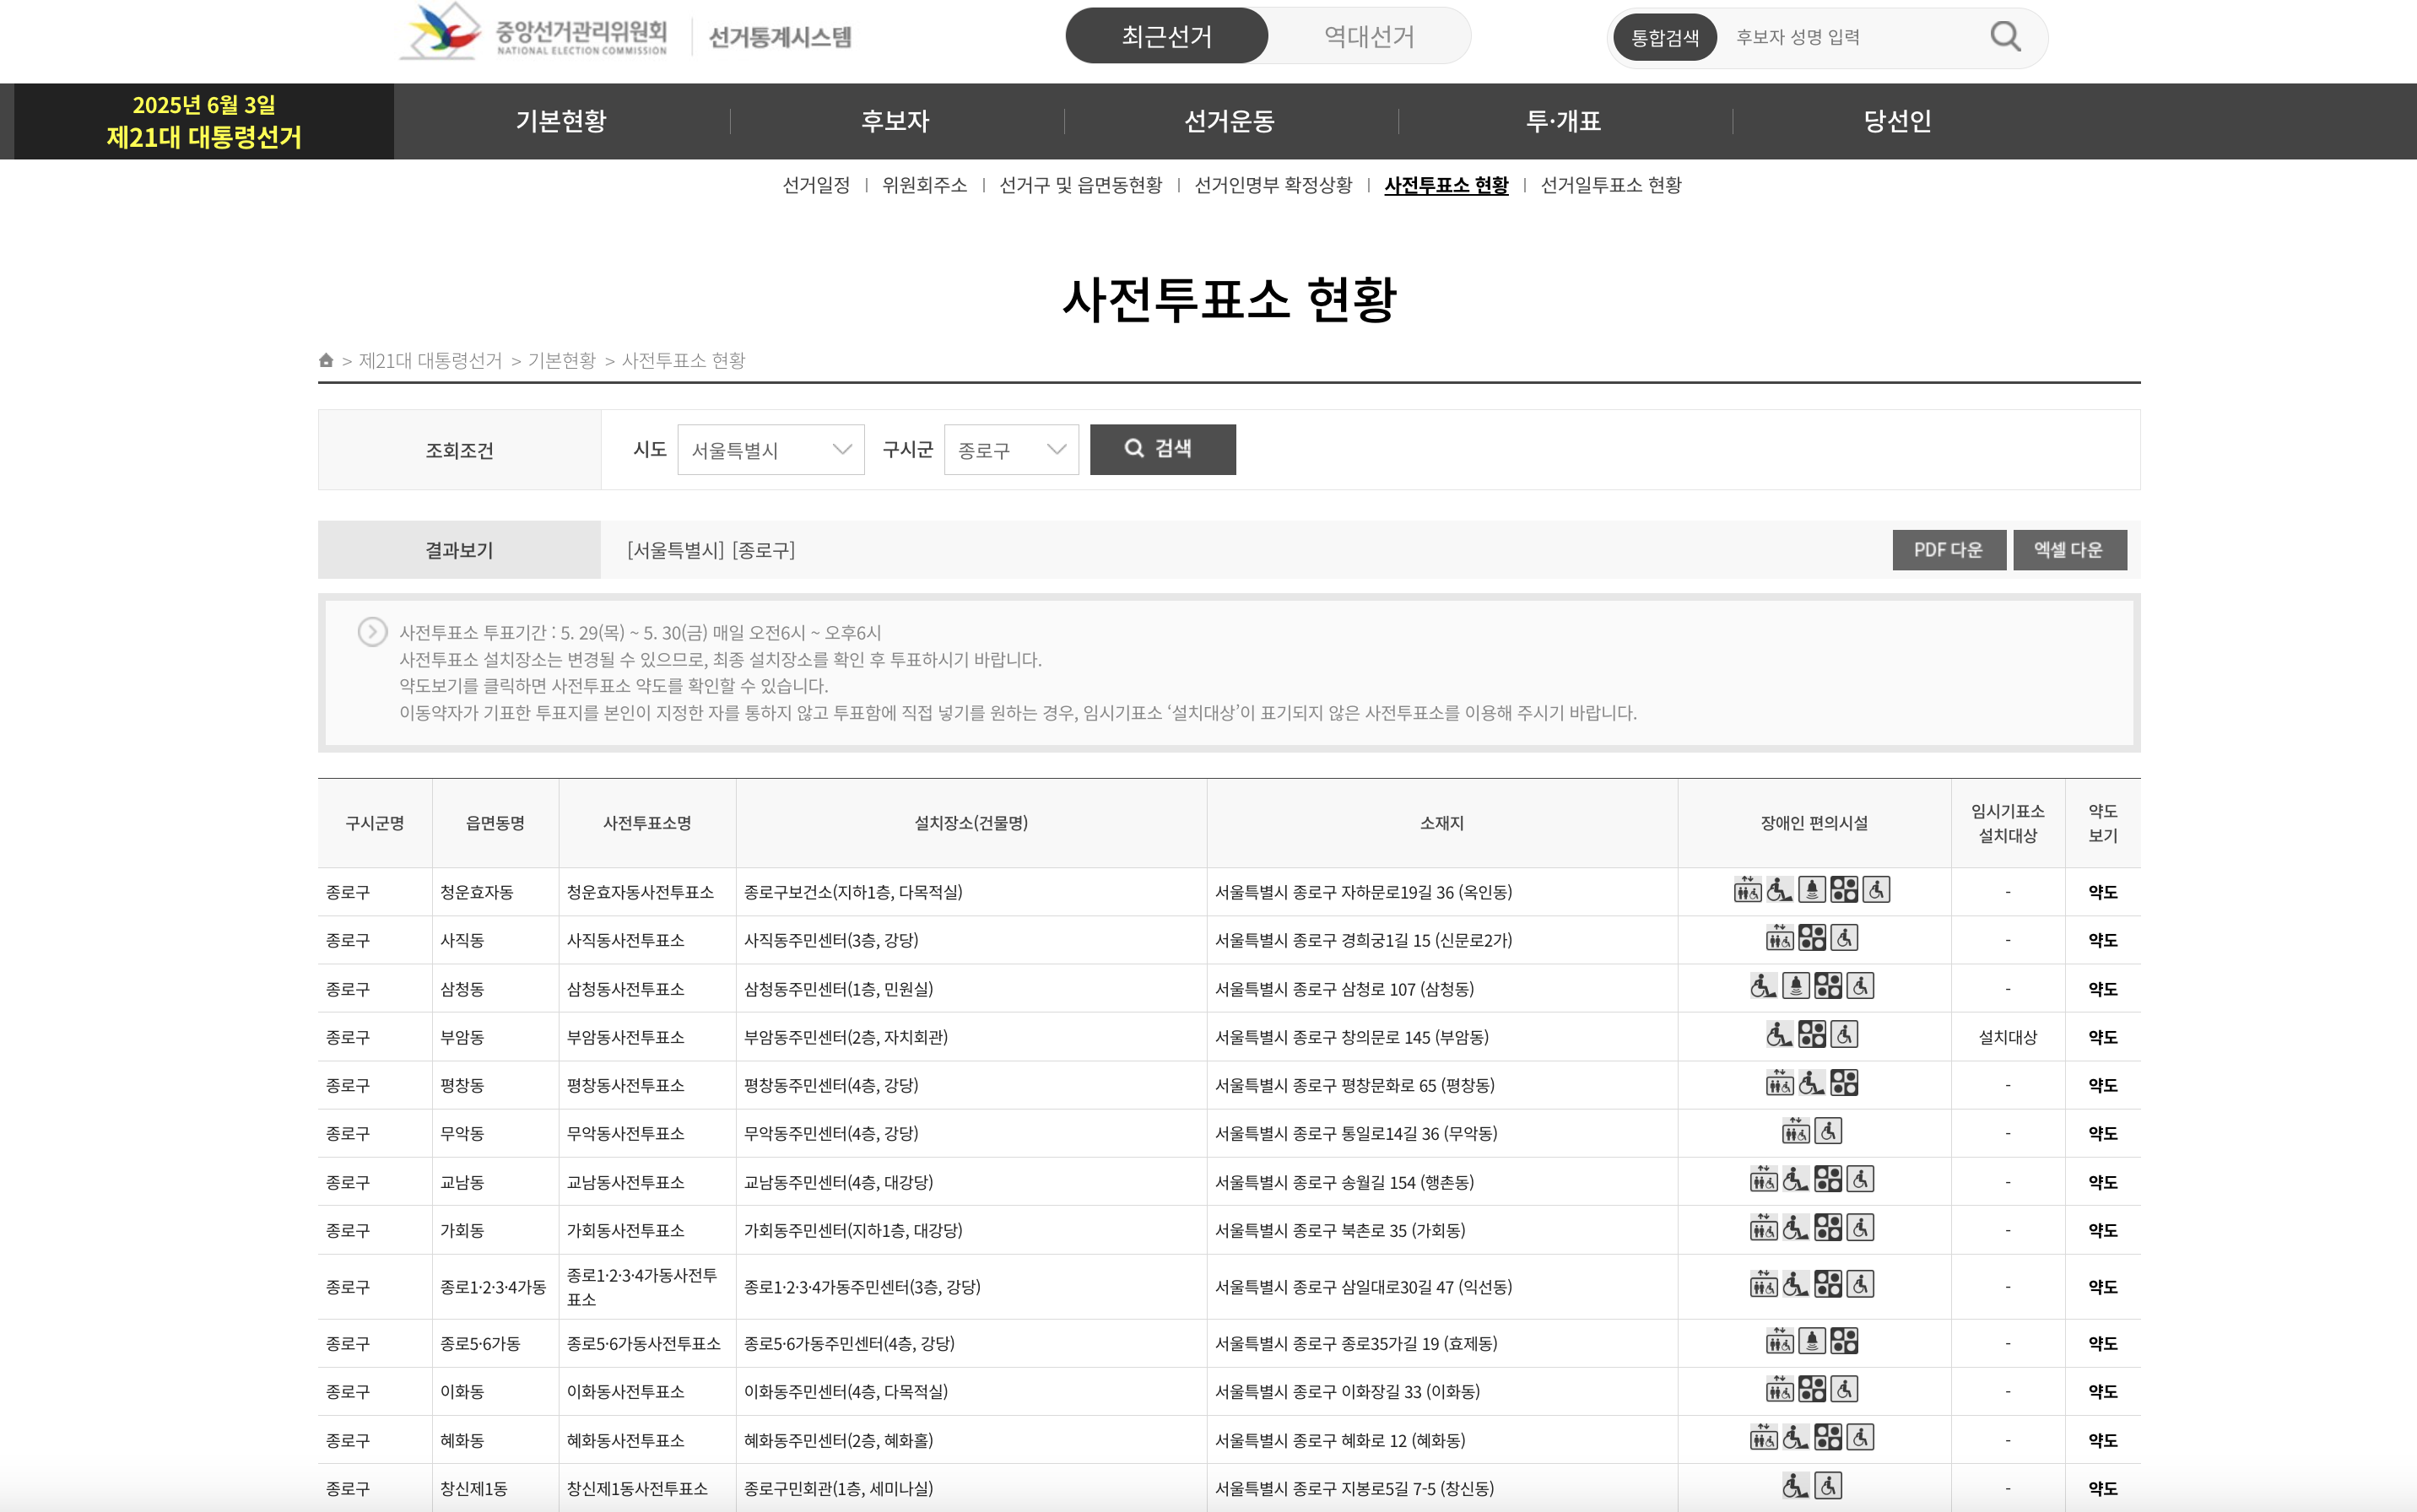Download results with PDF 다운 button
The width and height of the screenshot is (2417, 1512).
[x=1948, y=550]
